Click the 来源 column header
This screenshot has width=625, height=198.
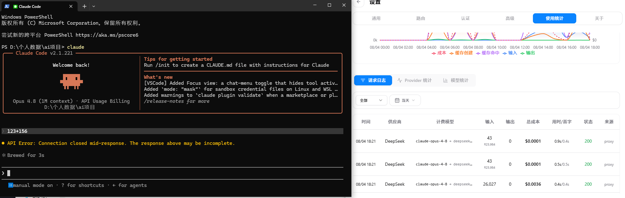609,122
